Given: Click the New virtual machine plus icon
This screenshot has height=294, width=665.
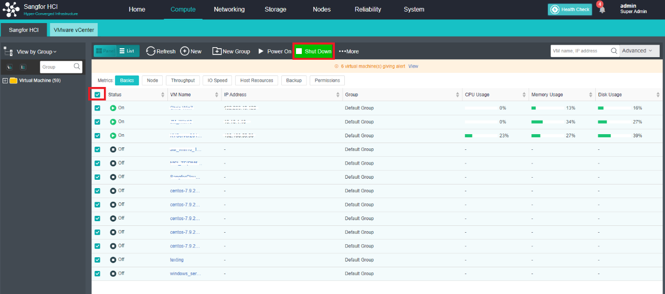Looking at the screenshot, I should 185,51.
